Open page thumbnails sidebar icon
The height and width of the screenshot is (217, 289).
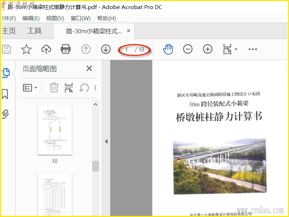pos(5,73)
